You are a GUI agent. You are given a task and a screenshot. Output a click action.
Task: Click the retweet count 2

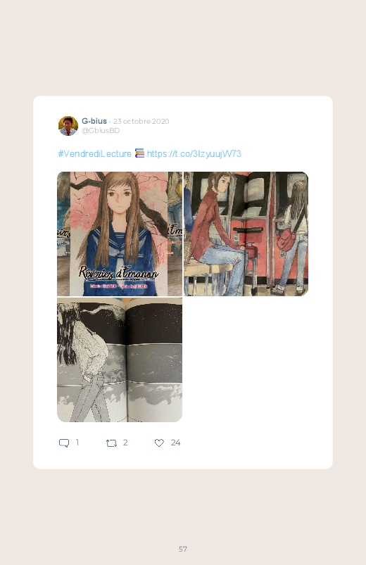[x=125, y=443]
